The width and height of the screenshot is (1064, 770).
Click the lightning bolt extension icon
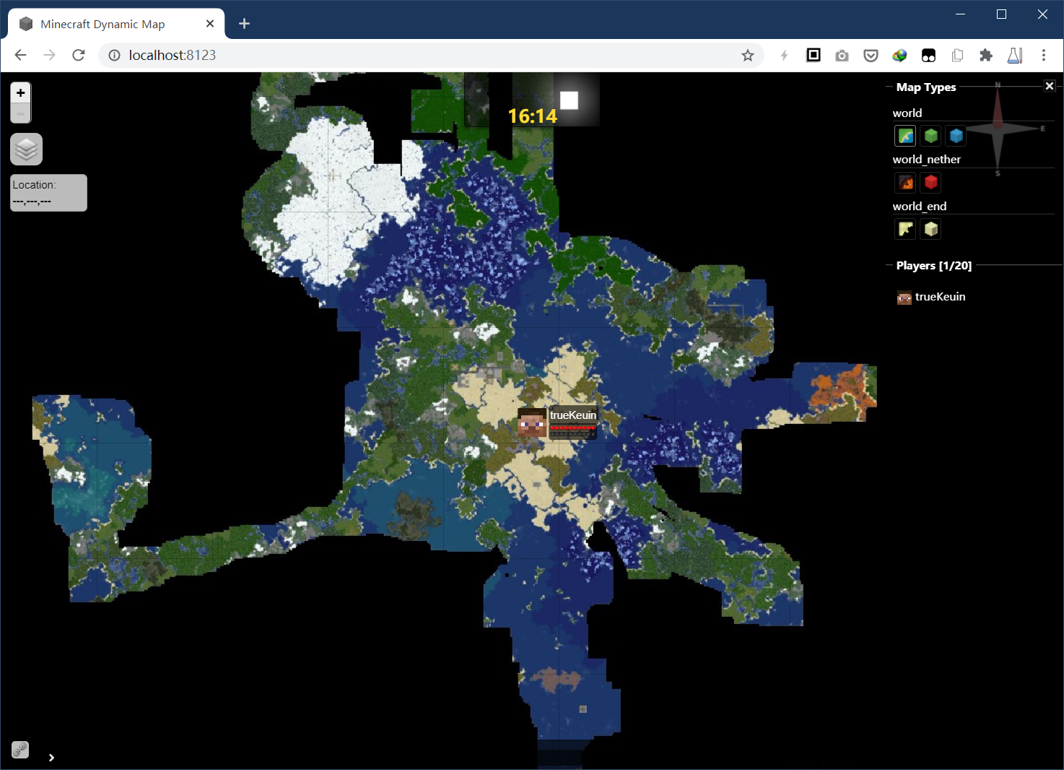click(x=784, y=56)
